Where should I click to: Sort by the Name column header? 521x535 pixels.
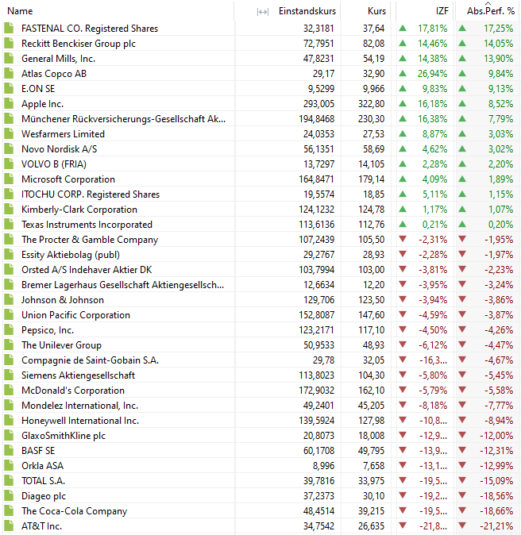click(20, 11)
